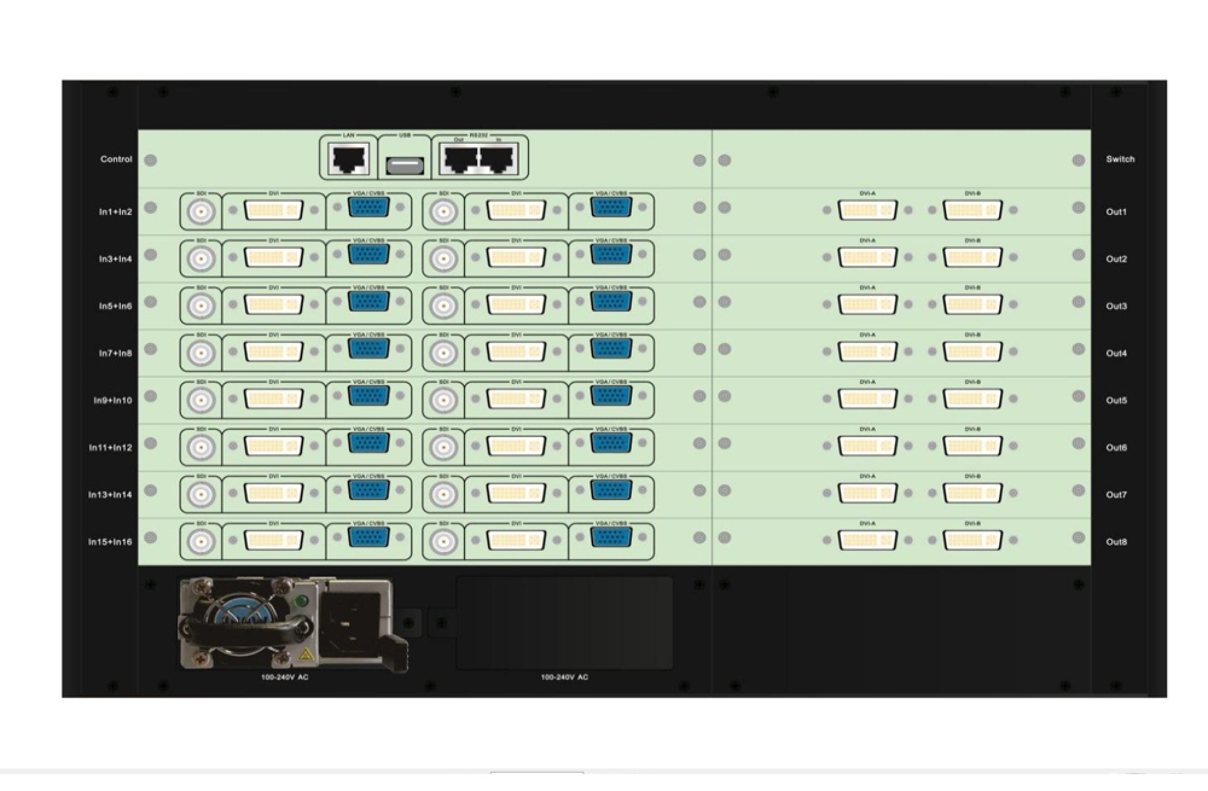Click the Control row label
The height and width of the screenshot is (791, 1208).
coord(116,159)
